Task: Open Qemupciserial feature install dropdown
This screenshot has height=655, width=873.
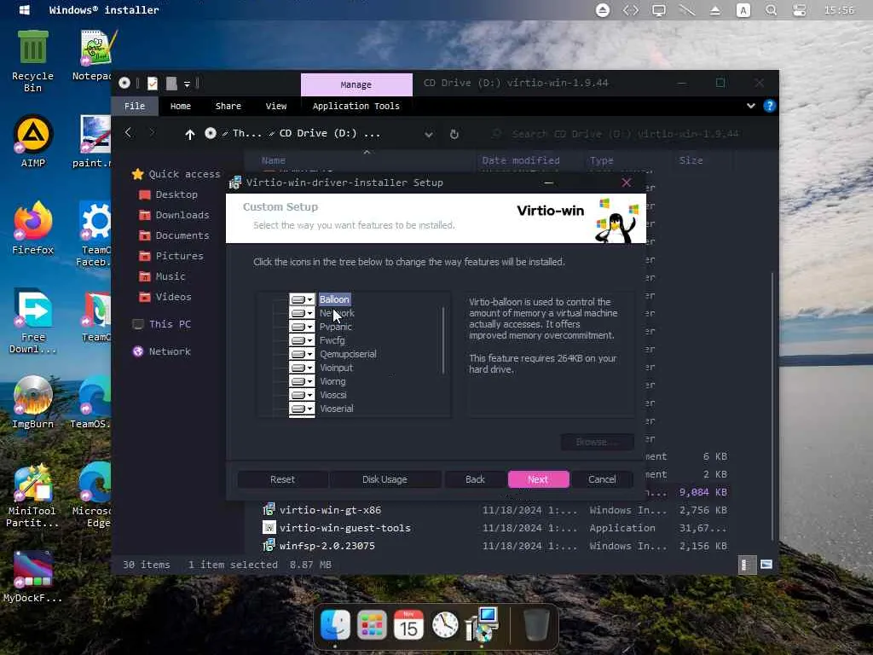Action: point(303,354)
